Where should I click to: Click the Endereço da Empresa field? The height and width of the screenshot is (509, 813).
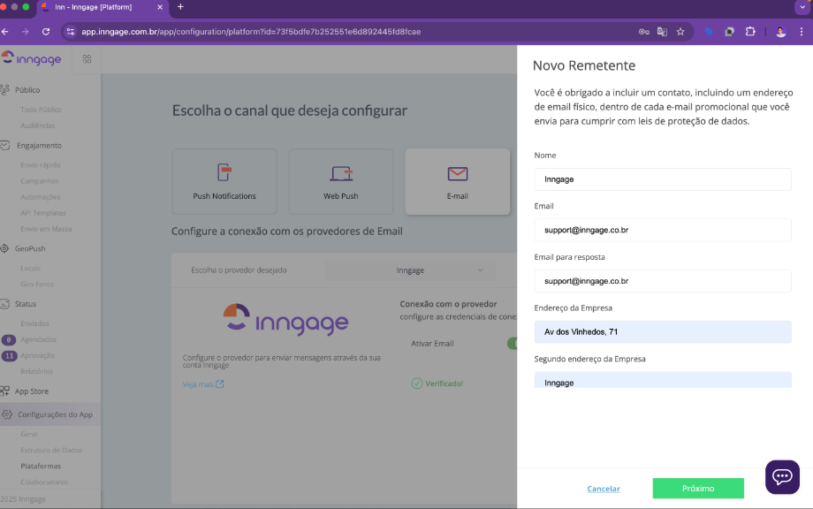click(x=663, y=331)
